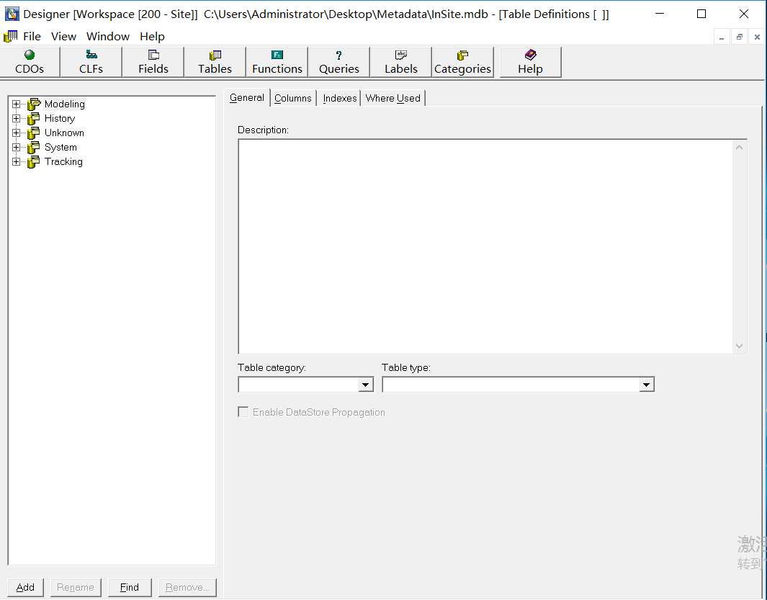
Task: Open the Fields toolbar icon
Action: (153, 62)
